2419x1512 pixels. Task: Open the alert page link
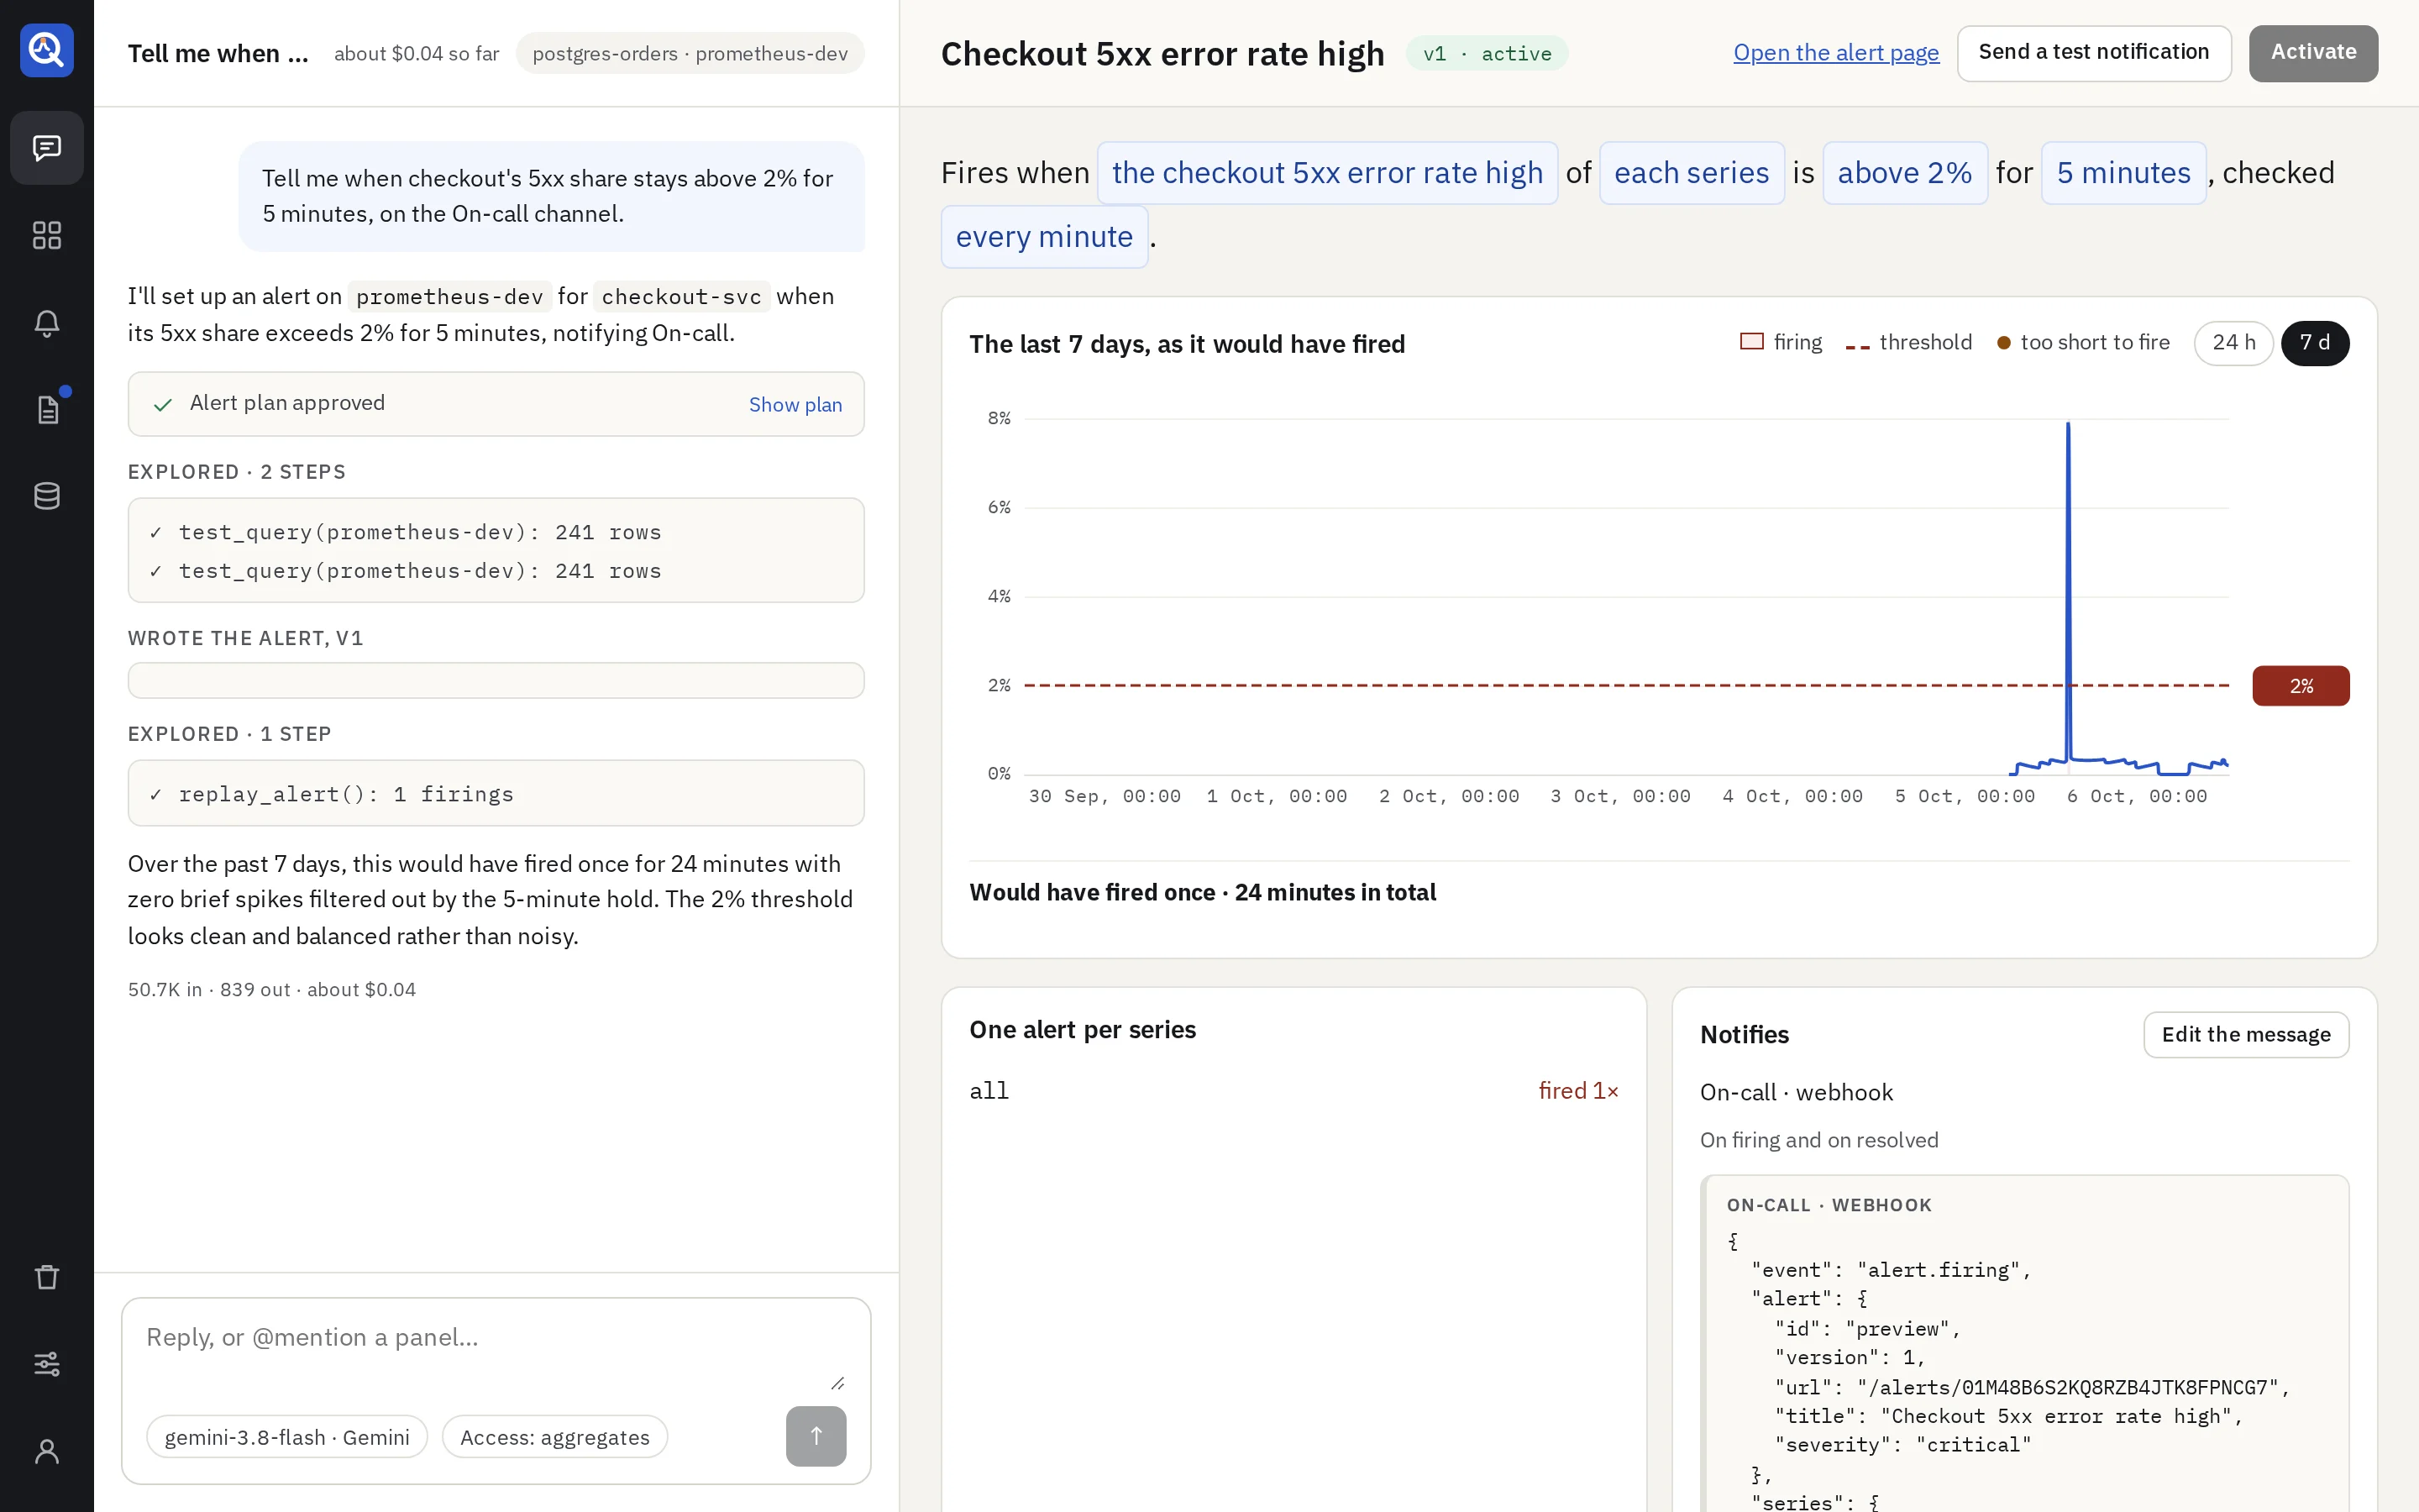click(1835, 53)
